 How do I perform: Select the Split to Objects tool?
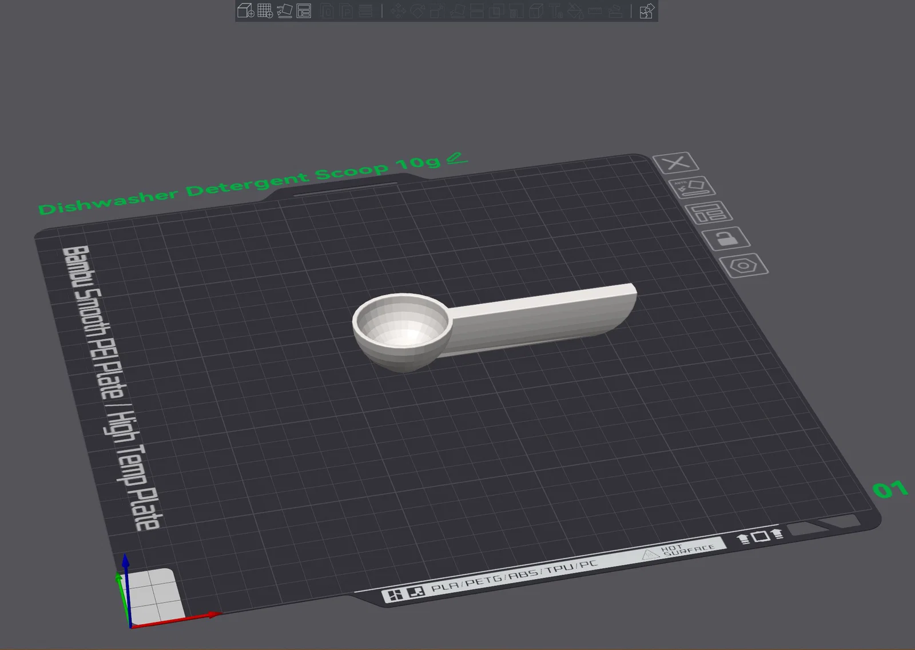click(328, 10)
